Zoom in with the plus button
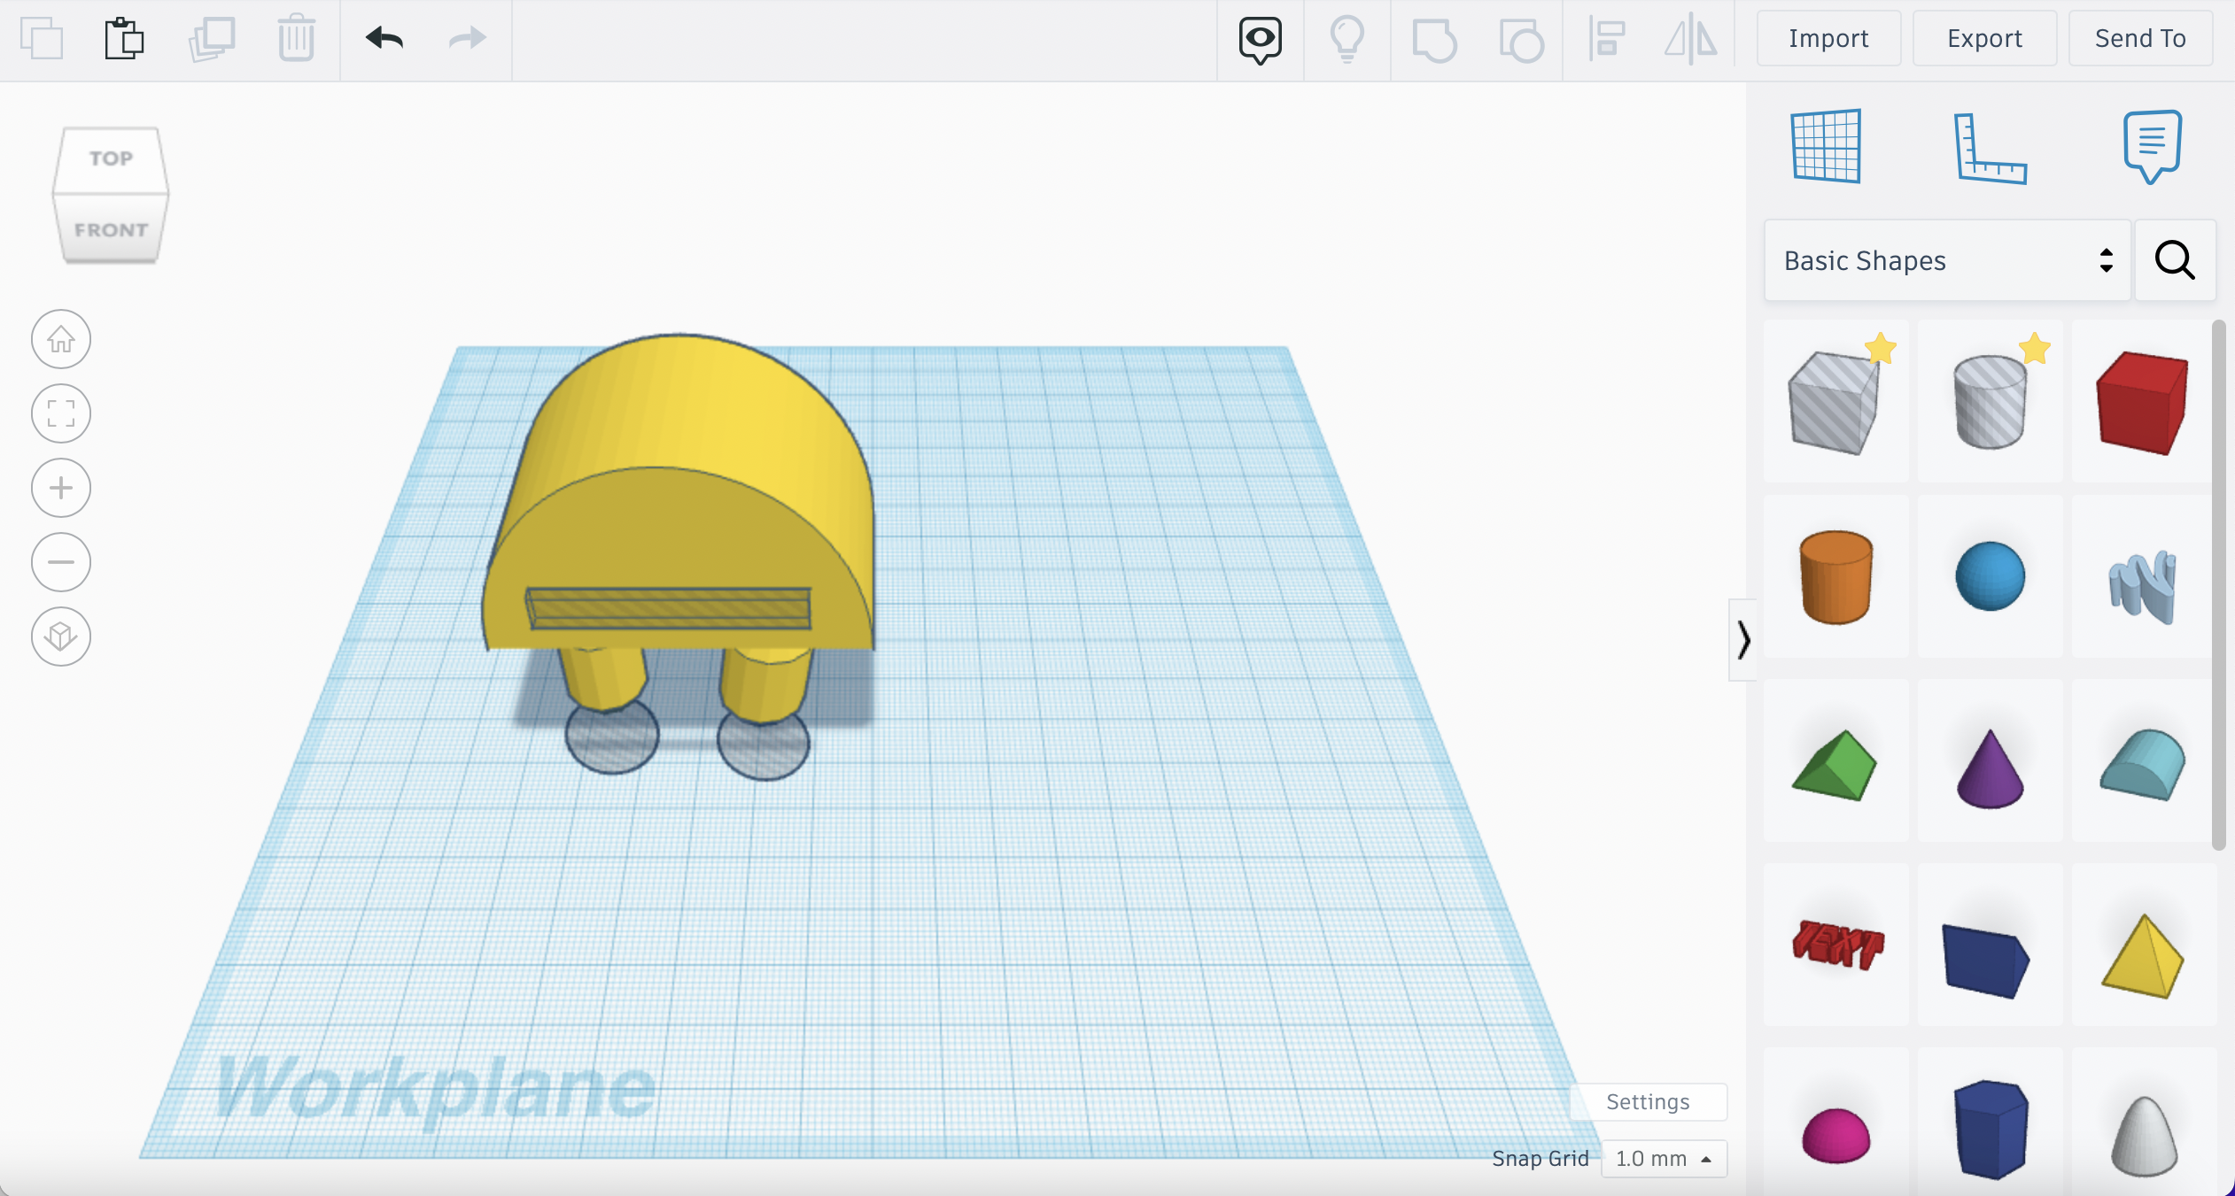Image resolution: width=2235 pixels, height=1196 pixels. tap(61, 488)
